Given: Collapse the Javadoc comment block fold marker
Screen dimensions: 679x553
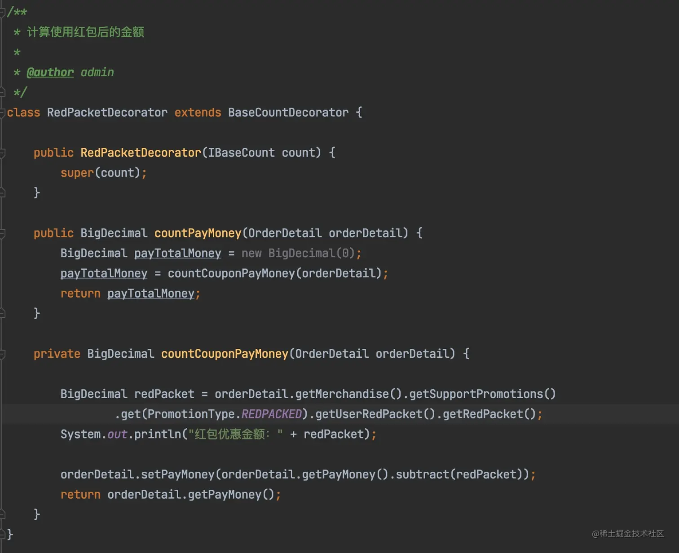Looking at the screenshot, I should coord(2,12).
